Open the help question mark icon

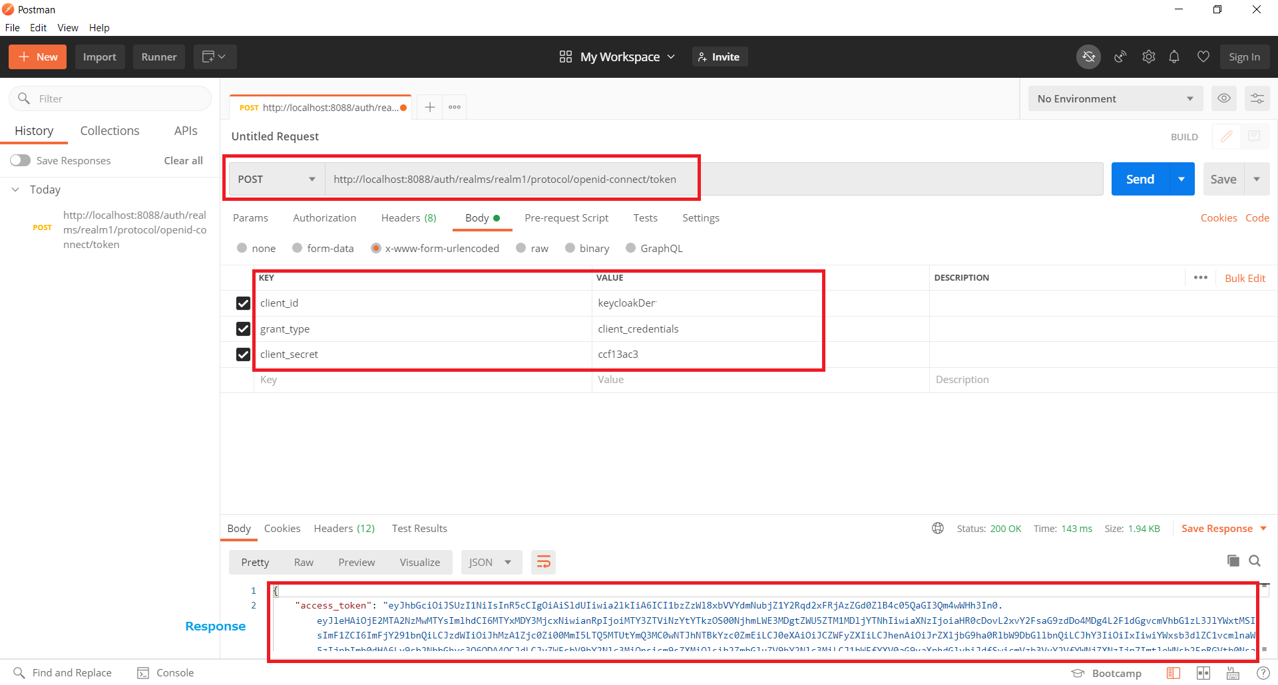(x=1263, y=673)
